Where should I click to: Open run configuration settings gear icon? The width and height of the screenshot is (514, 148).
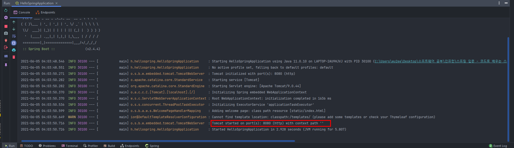pos(6,17)
